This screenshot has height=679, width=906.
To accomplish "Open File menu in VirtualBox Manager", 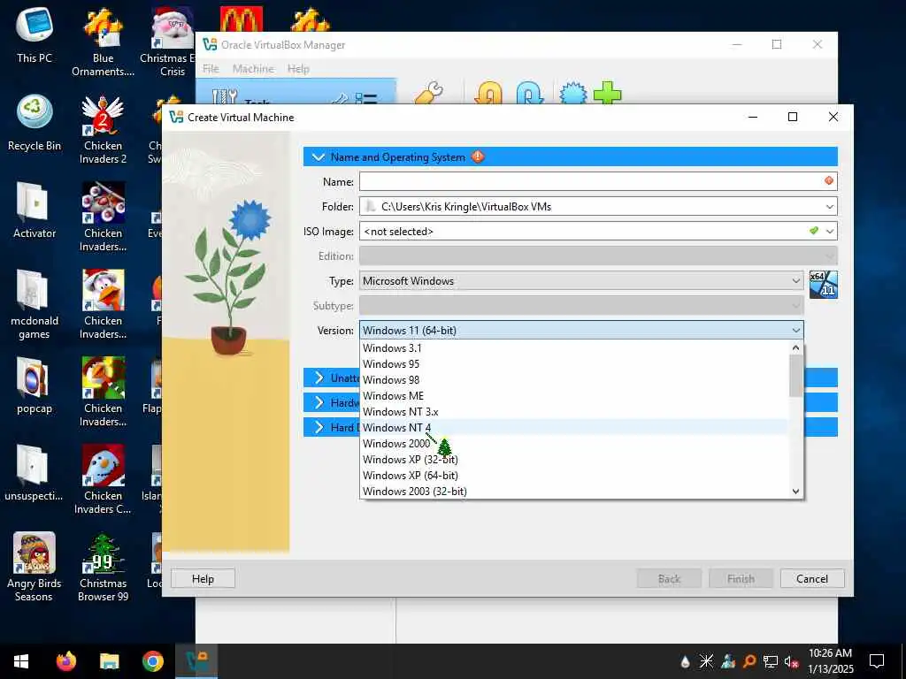I will tap(211, 69).
